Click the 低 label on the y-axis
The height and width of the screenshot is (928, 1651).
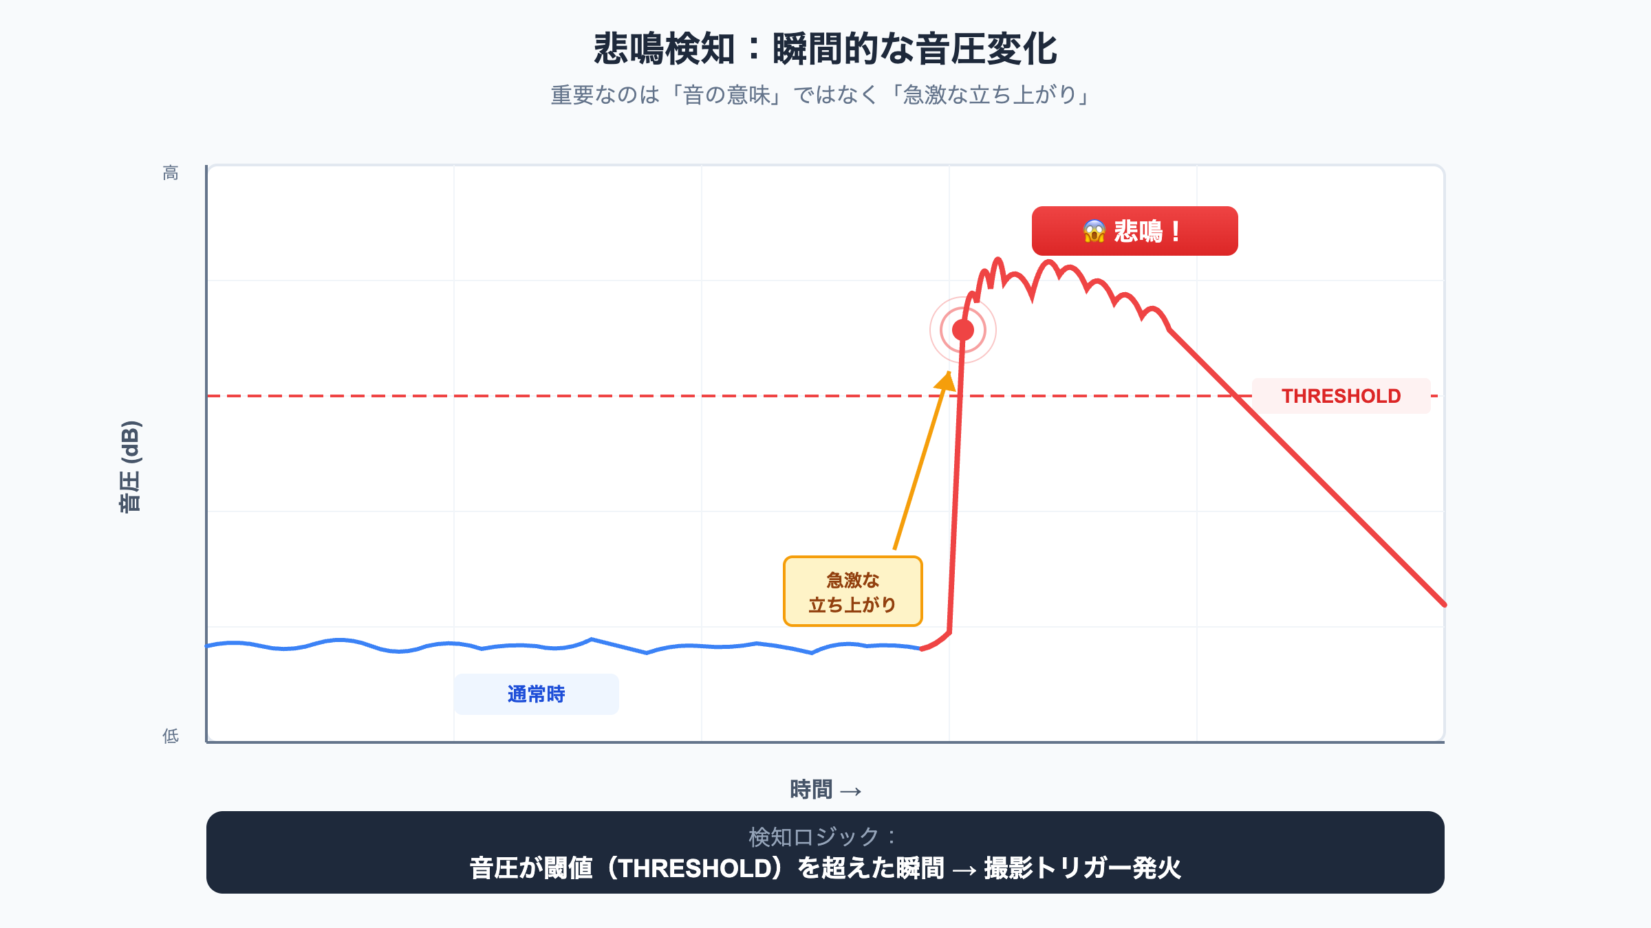coord(171,736)
